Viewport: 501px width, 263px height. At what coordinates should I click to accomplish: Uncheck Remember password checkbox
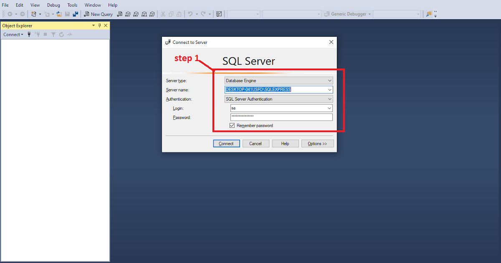point(232,125)
